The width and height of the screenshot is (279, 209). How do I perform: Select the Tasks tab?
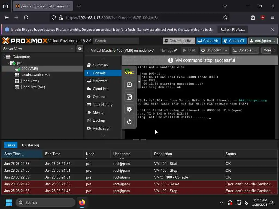(x=11, y=145)
